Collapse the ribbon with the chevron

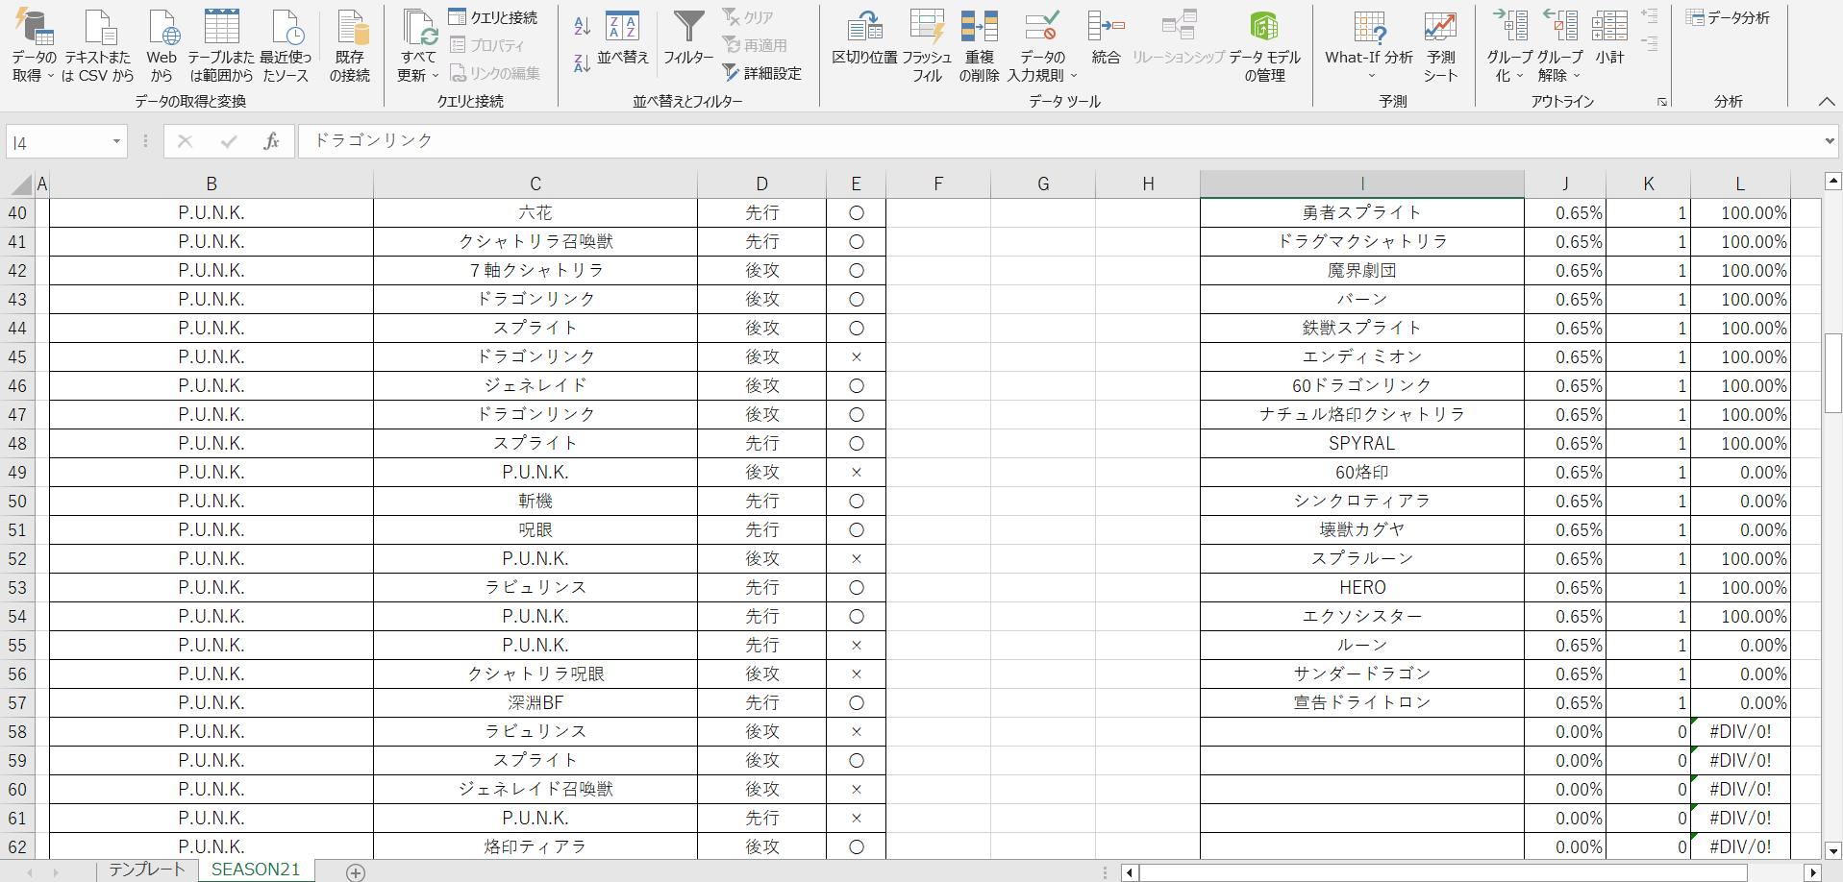[1826, 102]
